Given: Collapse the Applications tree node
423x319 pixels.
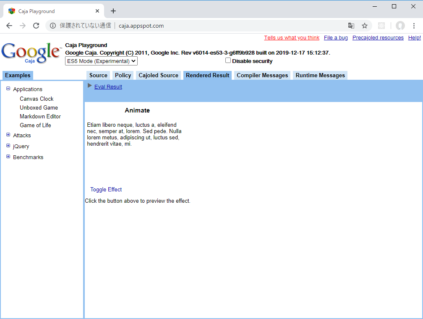Looking at the screenshot, I should pyautogui.click(x=8, y=89).
